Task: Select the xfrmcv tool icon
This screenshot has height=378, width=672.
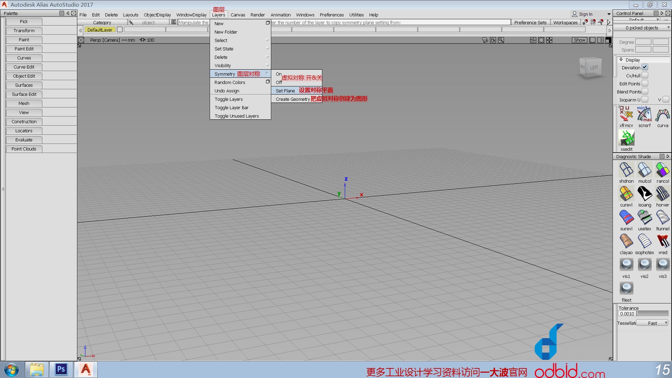Action: pos(626,114)
